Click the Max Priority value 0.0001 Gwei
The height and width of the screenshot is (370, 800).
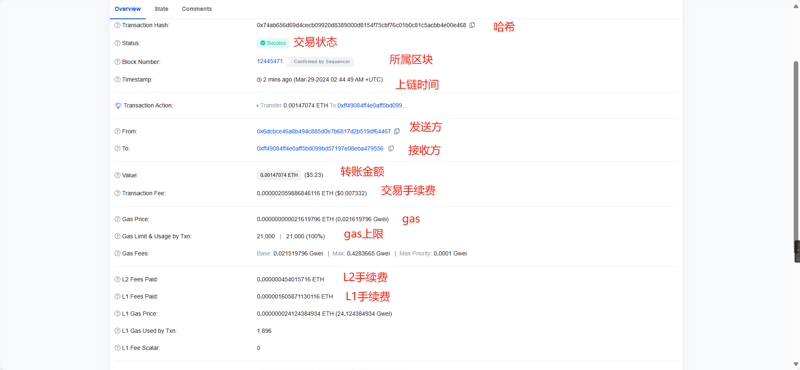click(x=450, y=253)
